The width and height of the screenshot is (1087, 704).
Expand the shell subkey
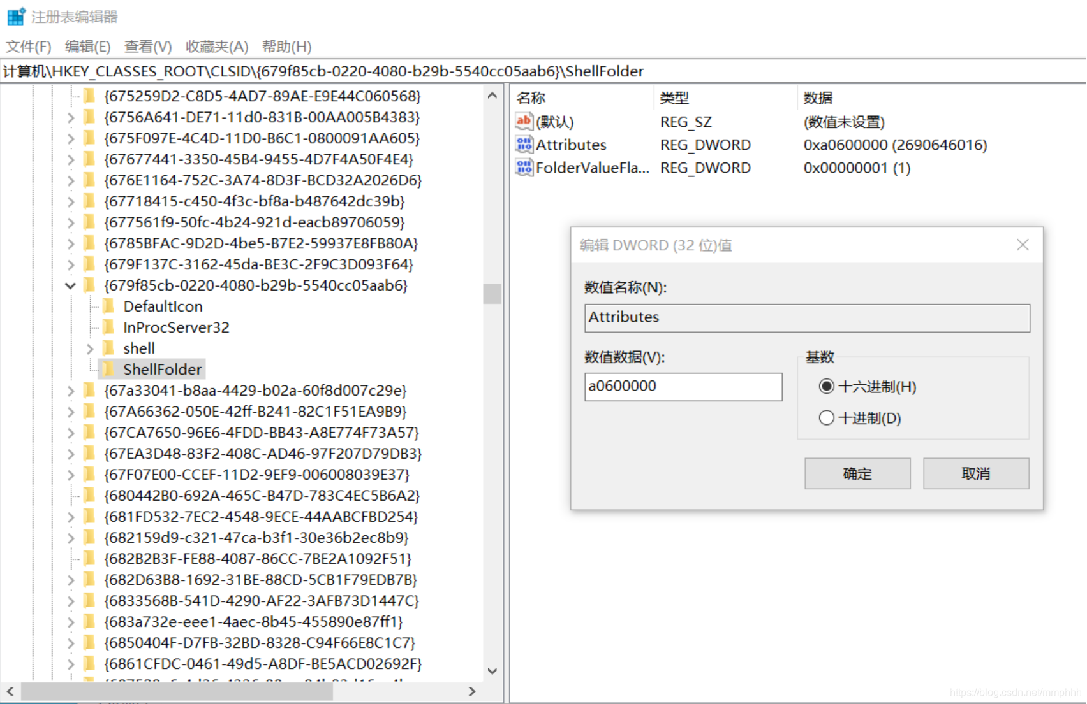[x=90, y=348]
